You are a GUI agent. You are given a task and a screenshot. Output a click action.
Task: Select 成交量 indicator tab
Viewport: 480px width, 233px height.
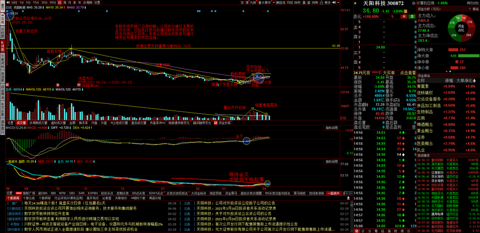(21, 123)
